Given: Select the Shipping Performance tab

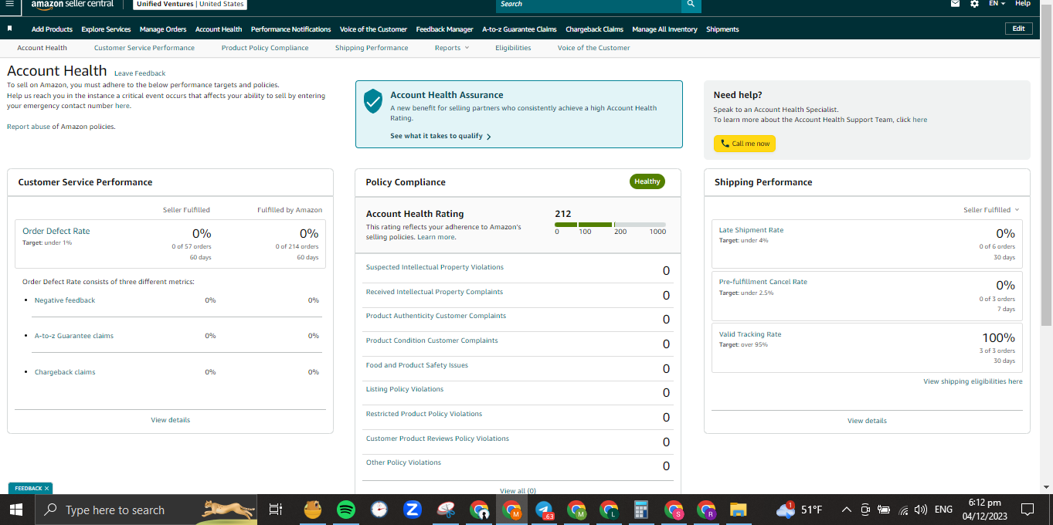Looking at the screenshot, I should point(372,48).
